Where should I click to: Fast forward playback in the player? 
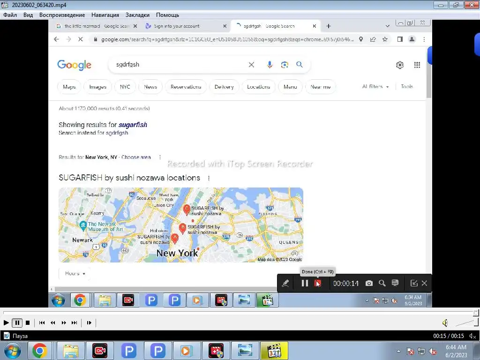pyautogui.click(x=64, y=322)
